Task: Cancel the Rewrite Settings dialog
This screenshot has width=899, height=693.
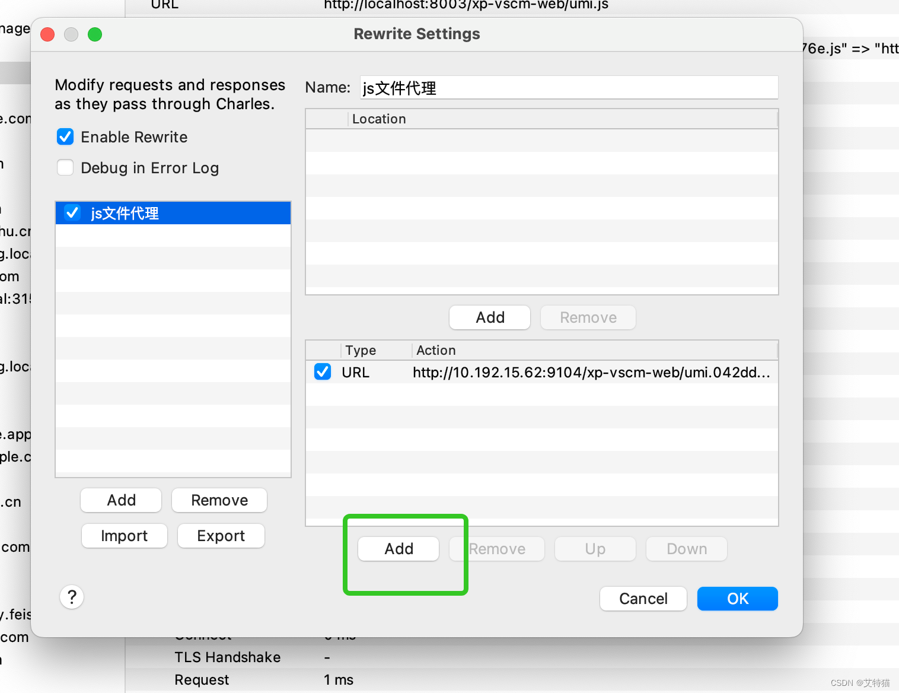Action: (643, 599)
